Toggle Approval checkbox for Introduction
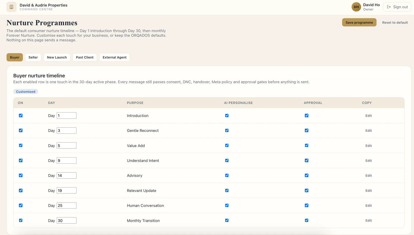The image size is (414, 235). 307,115
